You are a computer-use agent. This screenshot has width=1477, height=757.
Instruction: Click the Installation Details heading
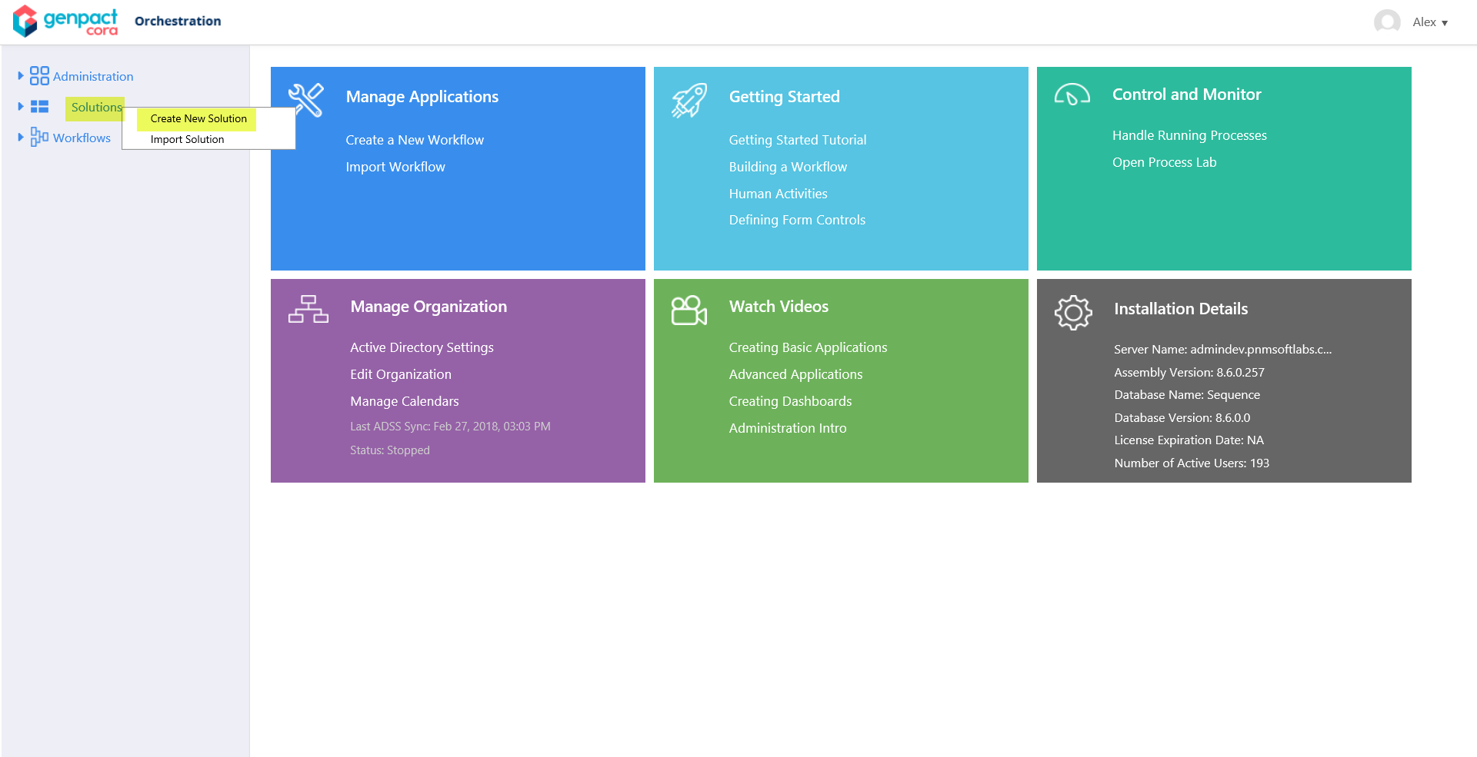[x=1181, y=309]
